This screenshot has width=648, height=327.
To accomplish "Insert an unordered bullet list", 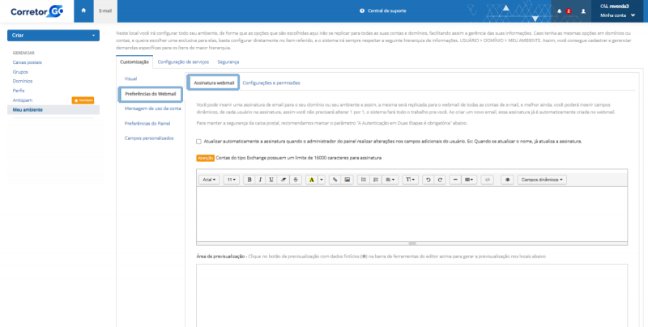I will [x=364, y=180].
